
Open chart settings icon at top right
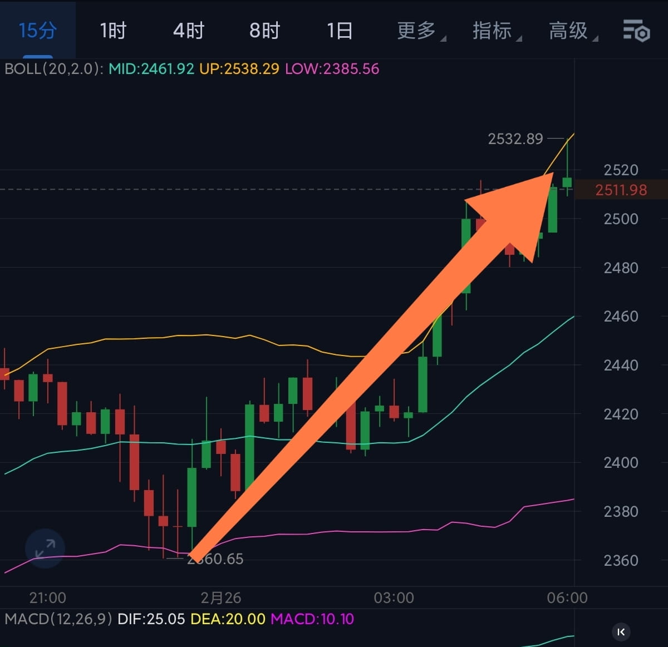[636, 31]
